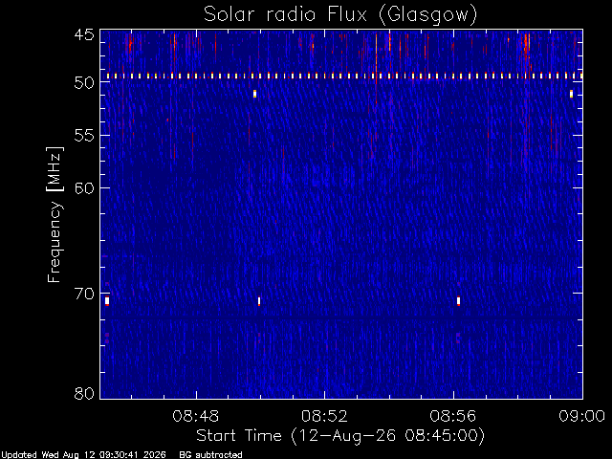This screenshot has height=459, width=612.
Task: Click the 08:52 time axis label
Action: click(x=324, y=416)
